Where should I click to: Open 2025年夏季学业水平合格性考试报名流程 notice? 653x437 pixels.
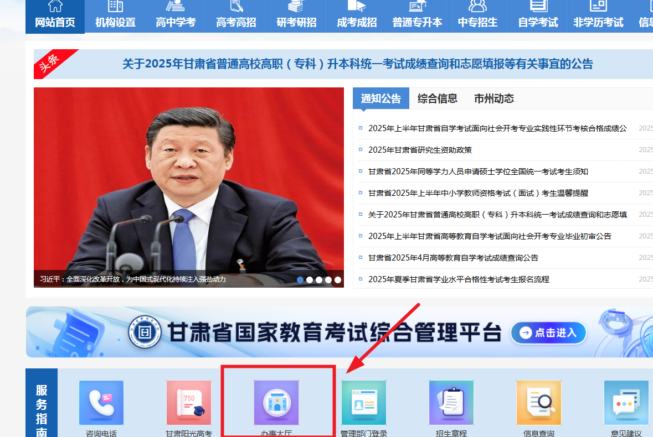coord(459,279)
